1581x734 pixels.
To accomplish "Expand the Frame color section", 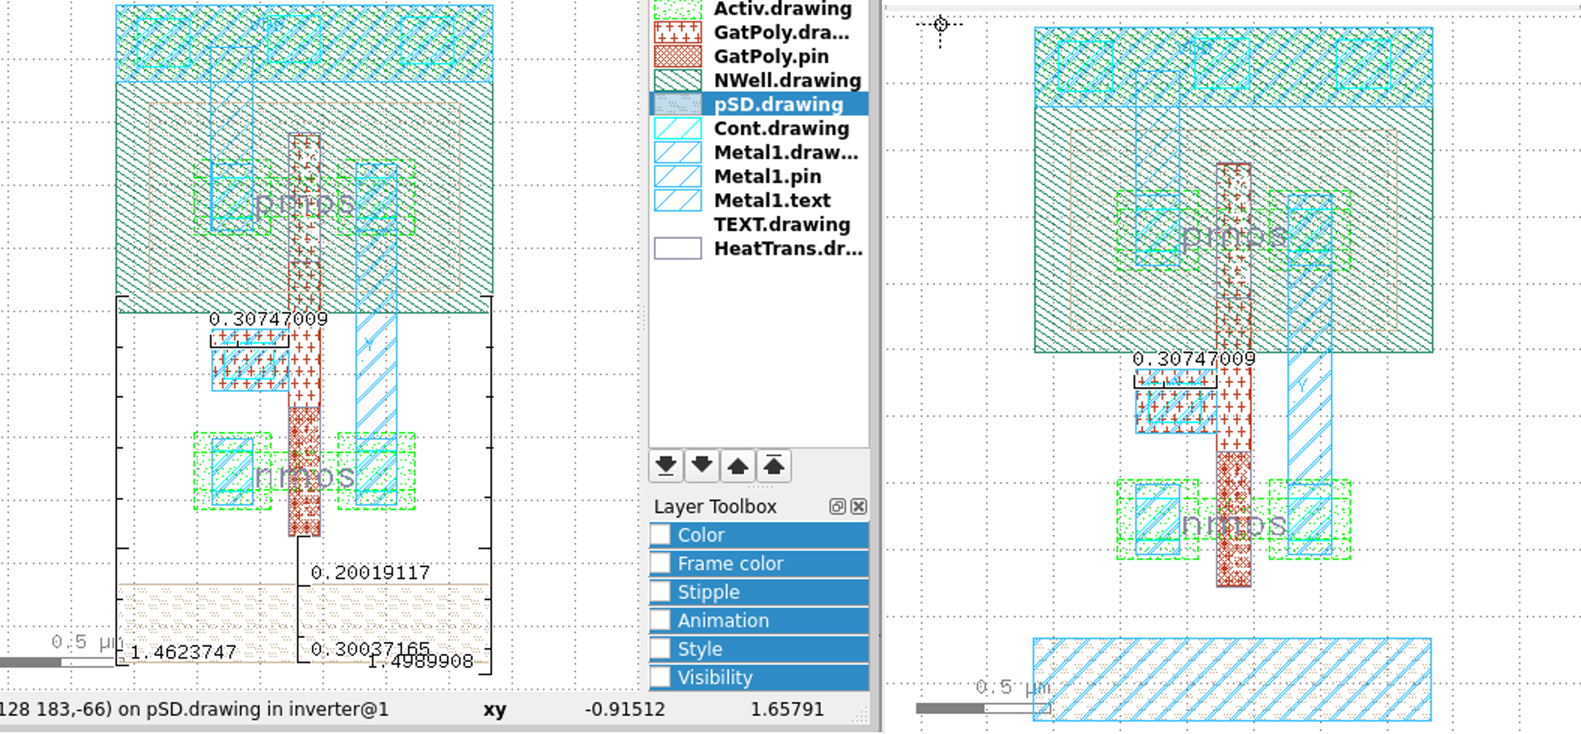I will tap(730, 564).
